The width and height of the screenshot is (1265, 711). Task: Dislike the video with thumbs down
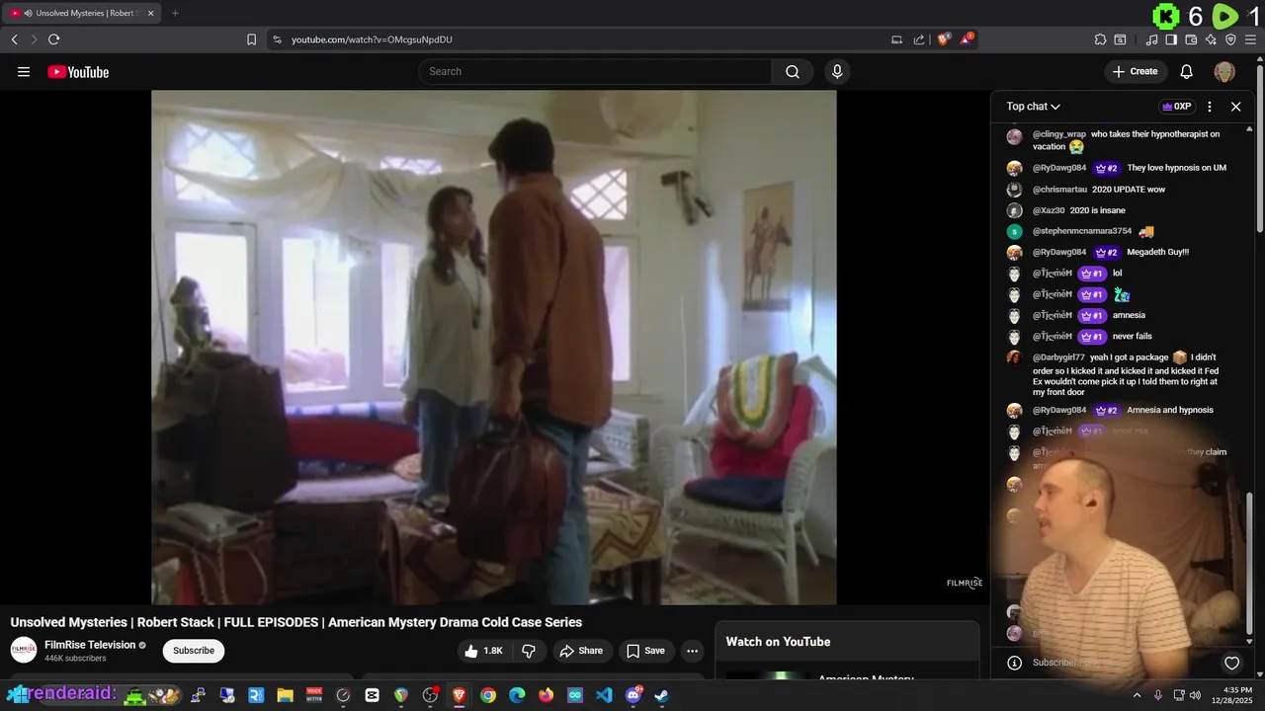pyautogui.click(x=529, y=651)
